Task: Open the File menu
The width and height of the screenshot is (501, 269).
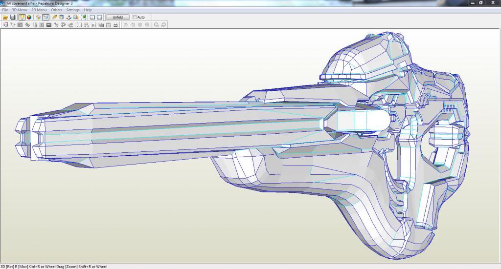Action: pyautogui.click(x=5, y=10)
